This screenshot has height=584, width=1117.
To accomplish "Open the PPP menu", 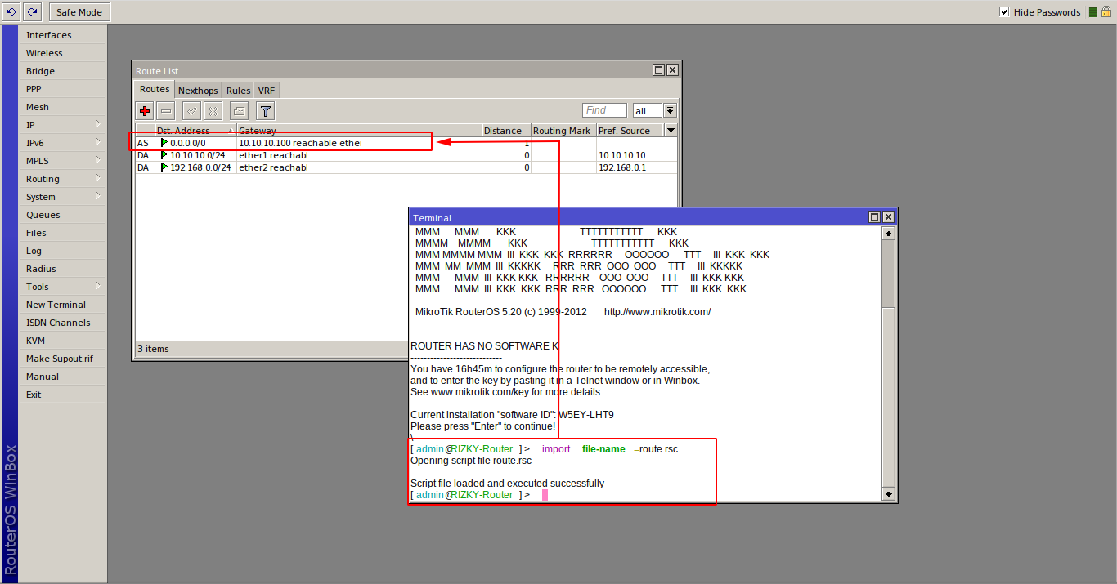I will pos(63,89).
